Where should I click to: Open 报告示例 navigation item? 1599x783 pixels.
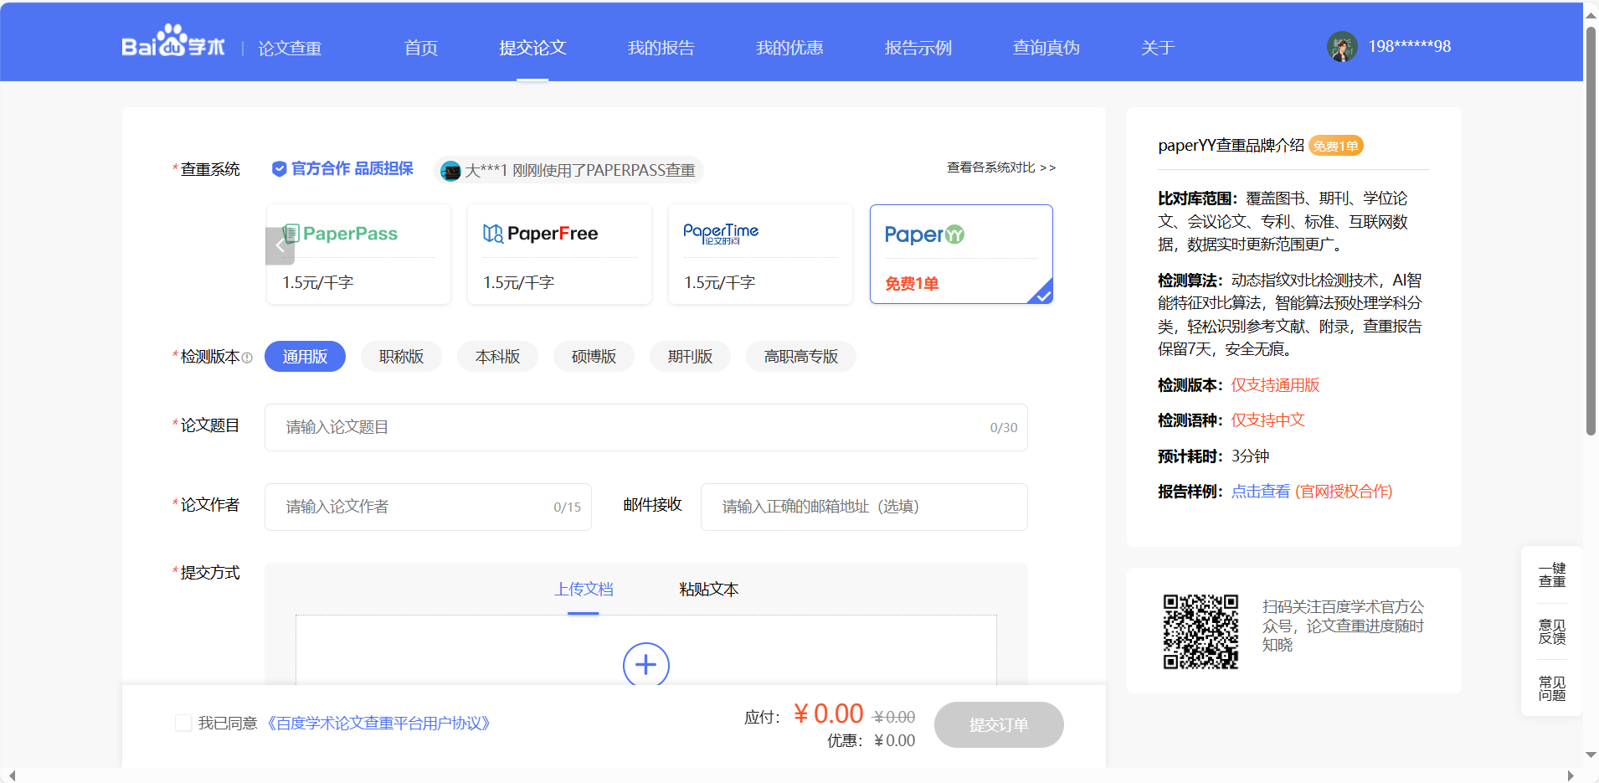coord(918,48)
